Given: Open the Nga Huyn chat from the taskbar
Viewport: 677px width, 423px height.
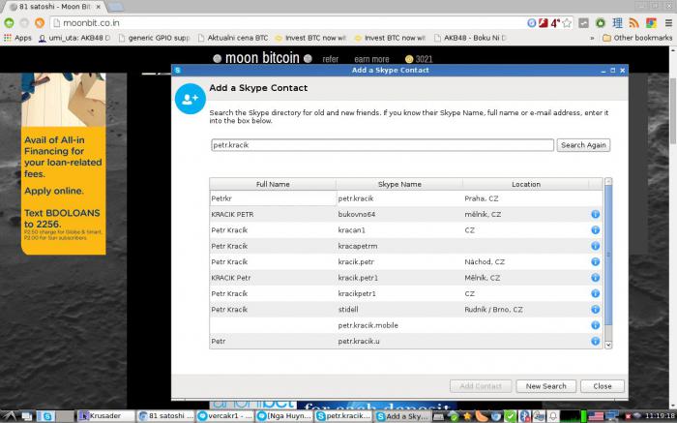Looking at the screenshot, I should click(x=283, y=416).
